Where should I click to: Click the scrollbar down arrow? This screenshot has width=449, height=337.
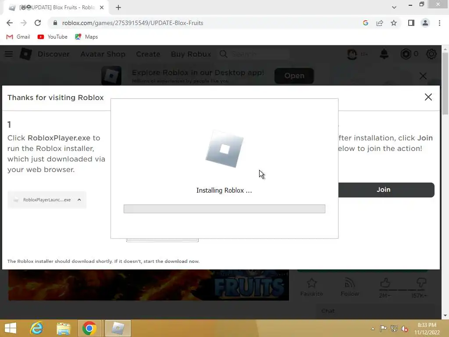[445, 315]
